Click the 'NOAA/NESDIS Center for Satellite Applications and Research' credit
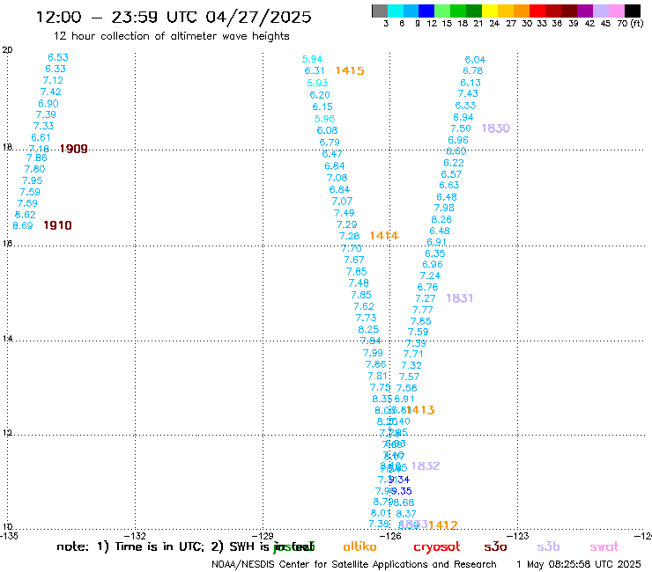 point(354,565)
